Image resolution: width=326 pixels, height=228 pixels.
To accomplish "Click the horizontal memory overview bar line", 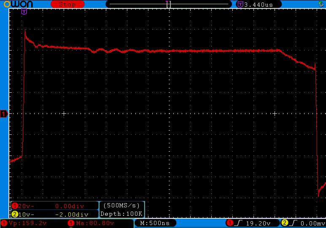I will [x=169, y=4].
